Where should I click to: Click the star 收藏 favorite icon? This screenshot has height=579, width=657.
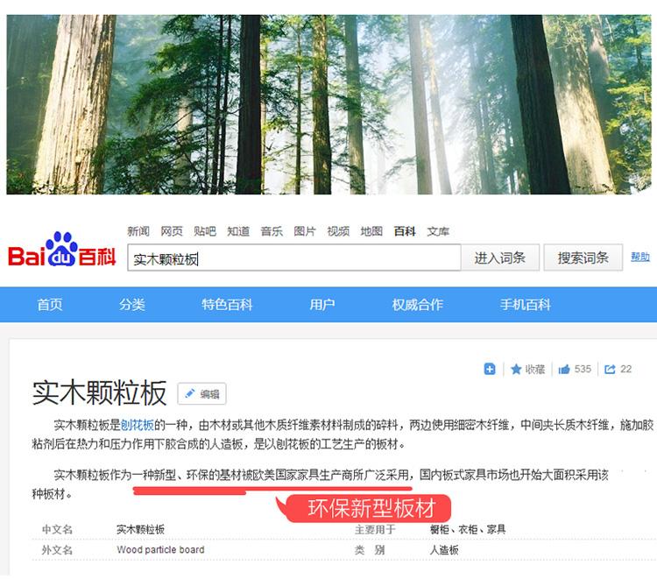517,370
